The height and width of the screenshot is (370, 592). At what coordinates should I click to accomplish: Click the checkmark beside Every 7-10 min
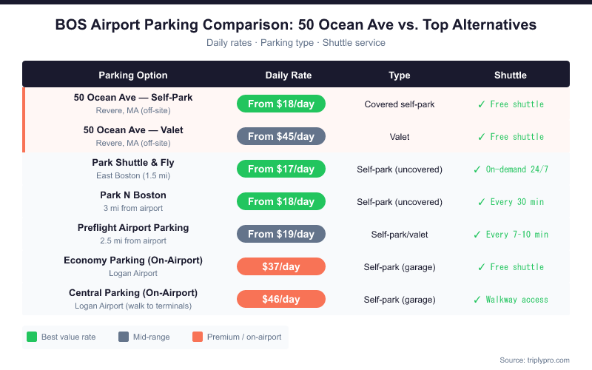[x=477, y=235]
